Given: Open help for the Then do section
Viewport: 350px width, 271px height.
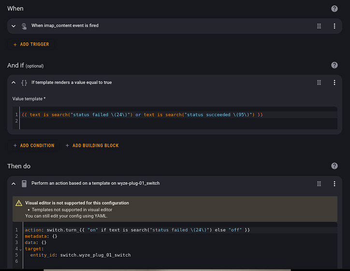Looking at the screenshot, I should (x=334, y=166).
